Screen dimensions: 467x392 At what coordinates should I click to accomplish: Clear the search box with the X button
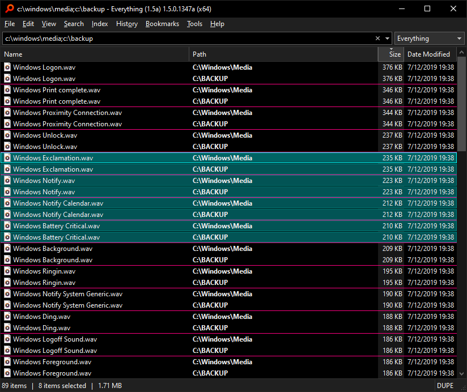coord(377,39)
